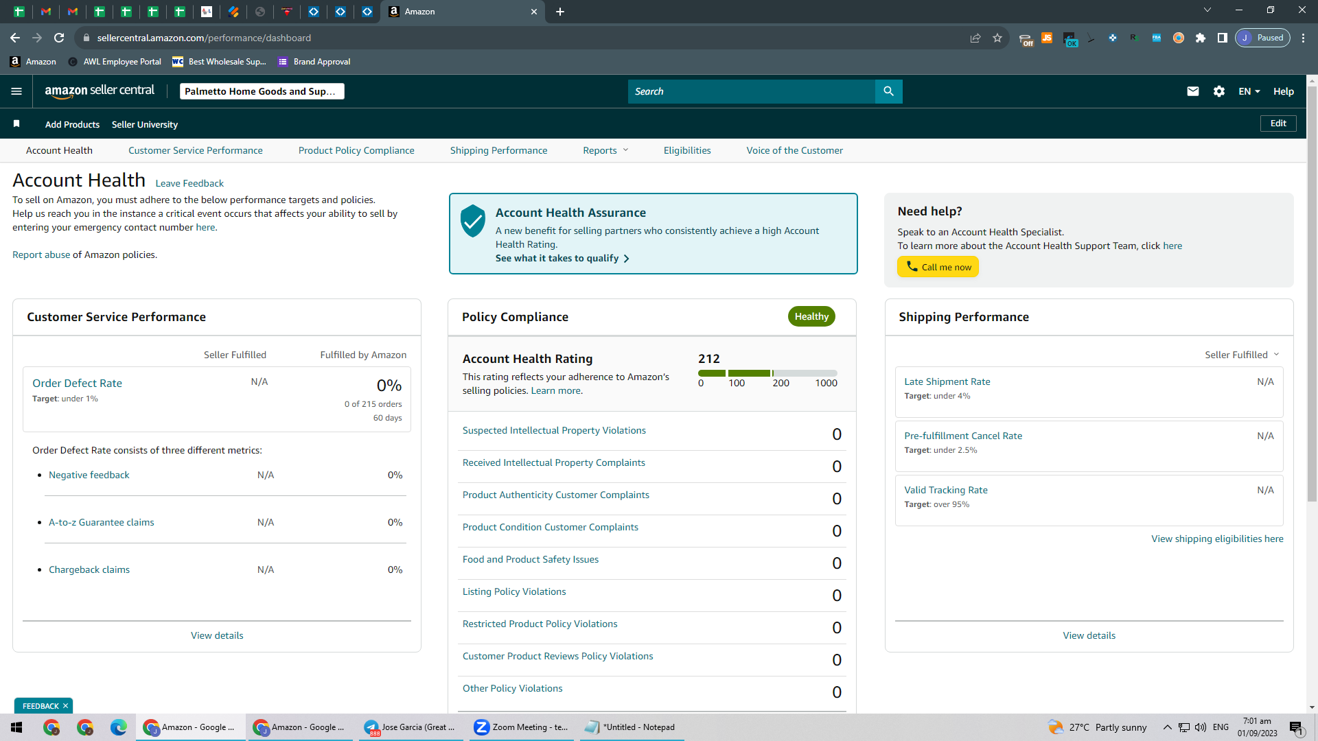Open Suspected Intellectual Property Violations

point(554,430)
